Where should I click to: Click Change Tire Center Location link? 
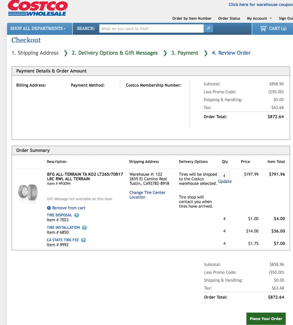147,195
